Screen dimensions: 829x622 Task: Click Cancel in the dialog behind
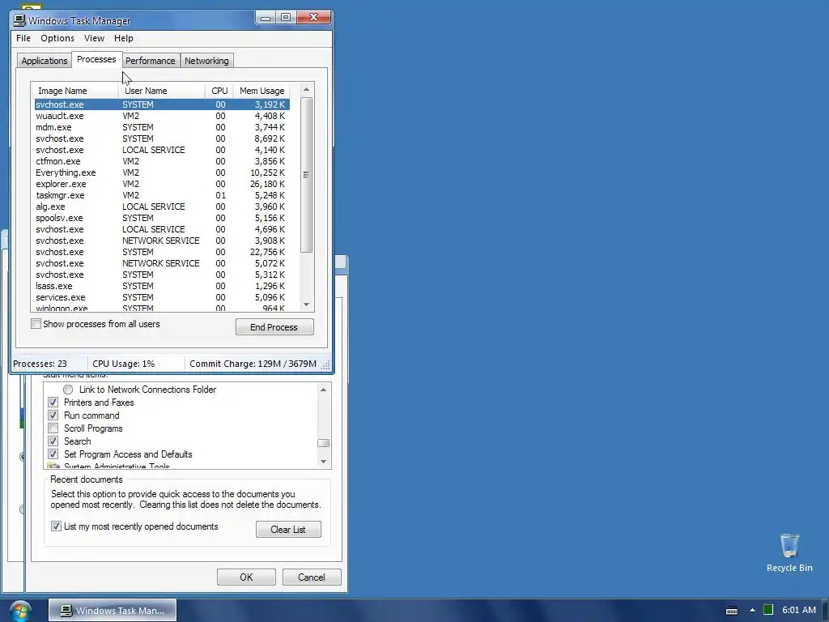click(312, 577)
